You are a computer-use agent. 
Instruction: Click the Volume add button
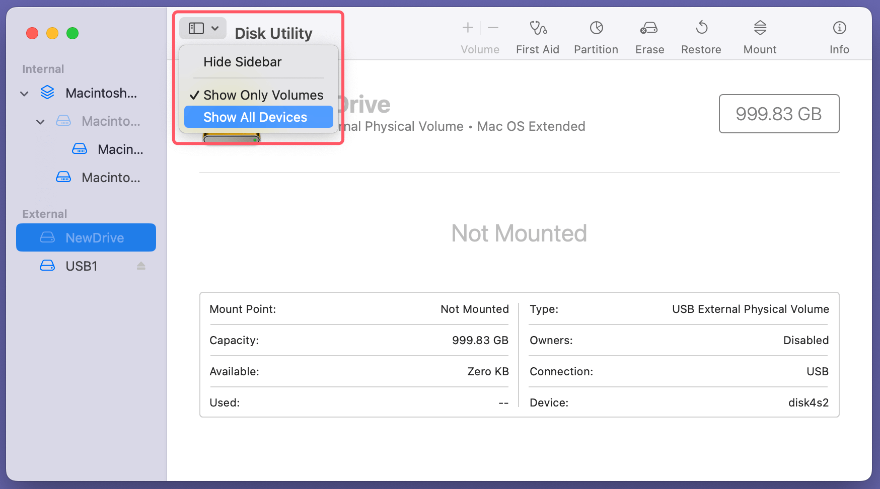pos(468,28)
